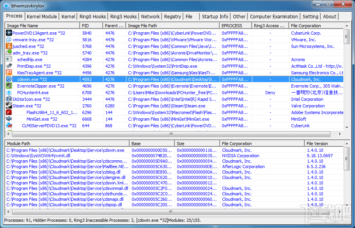
Task: Select the vmware-tray.exe *32 row
Action: click(174, 40)
